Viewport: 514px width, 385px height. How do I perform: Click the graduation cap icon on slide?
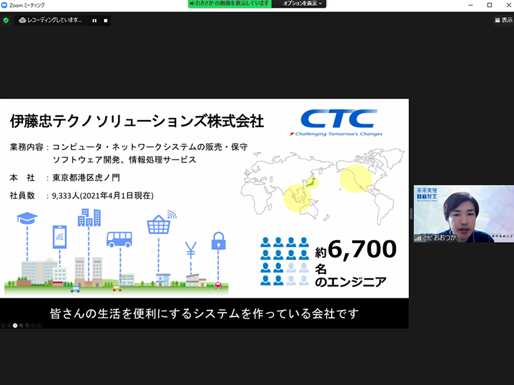click(x=27, y=218)
